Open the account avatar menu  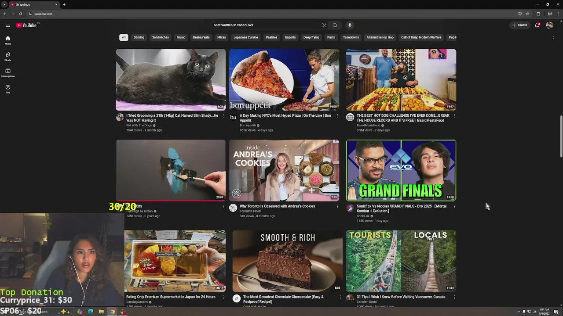coord(549,25)
